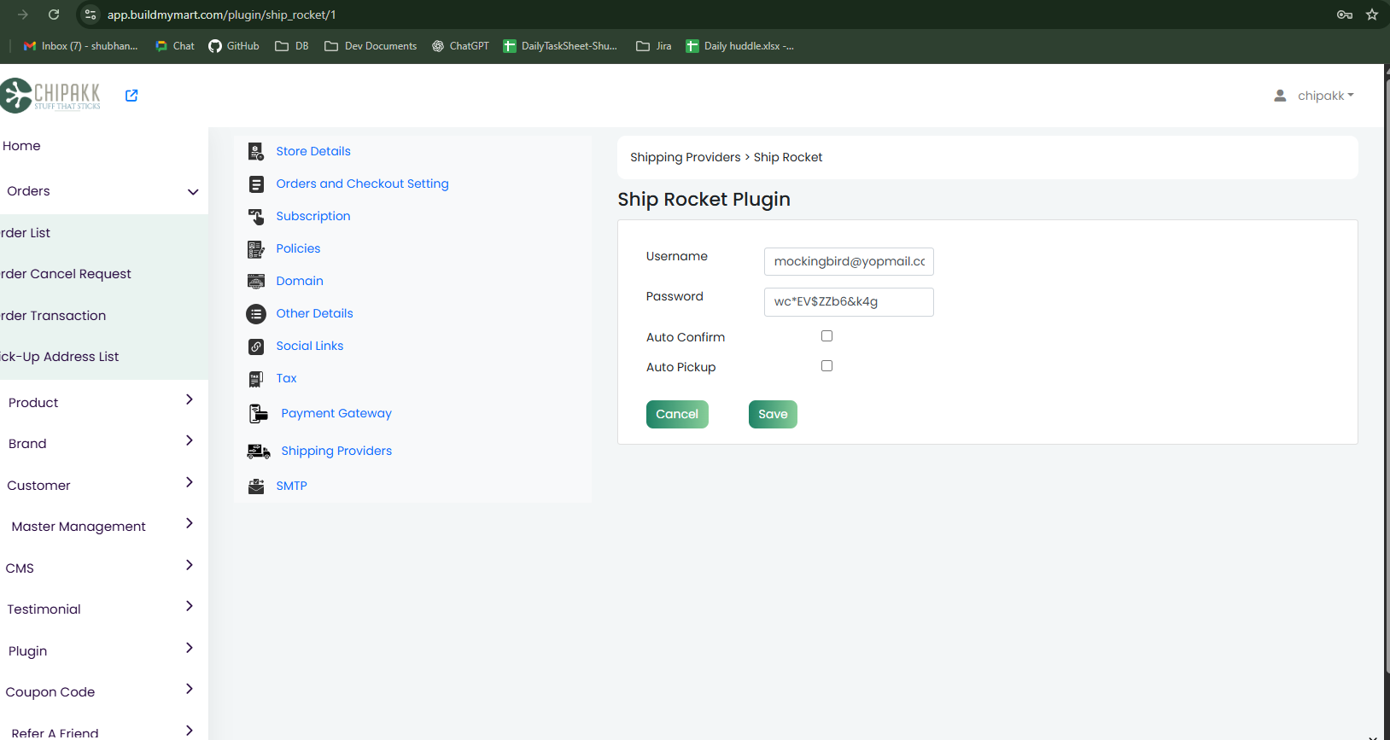
Task: Click the browser address bar URL
Action: click(221, 15)
